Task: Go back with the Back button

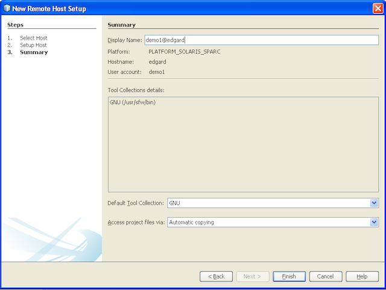Action: [217, 276]
